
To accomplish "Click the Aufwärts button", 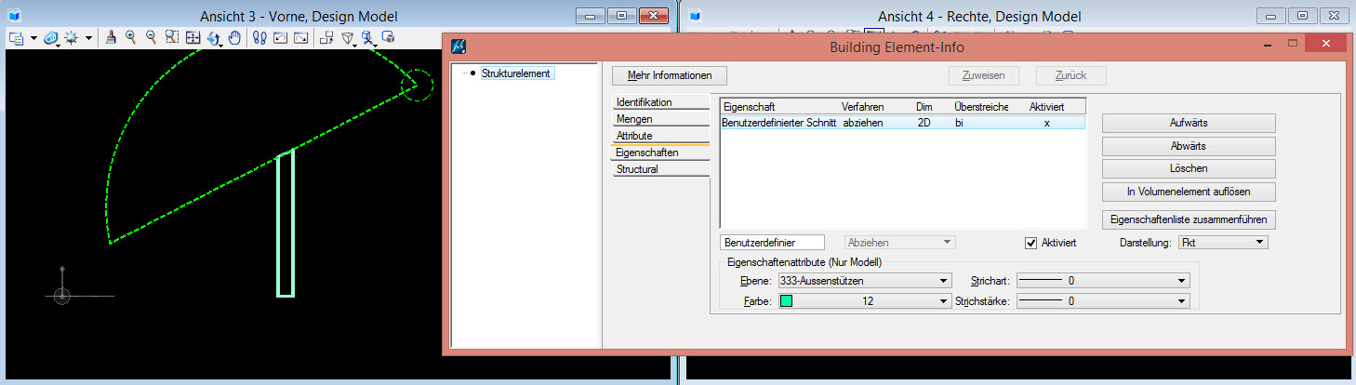I will coord(1189,123).
